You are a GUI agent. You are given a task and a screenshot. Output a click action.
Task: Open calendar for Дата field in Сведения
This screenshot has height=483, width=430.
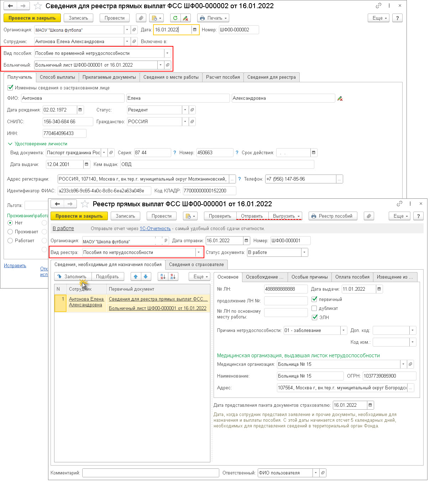click(x=195, y=30)
